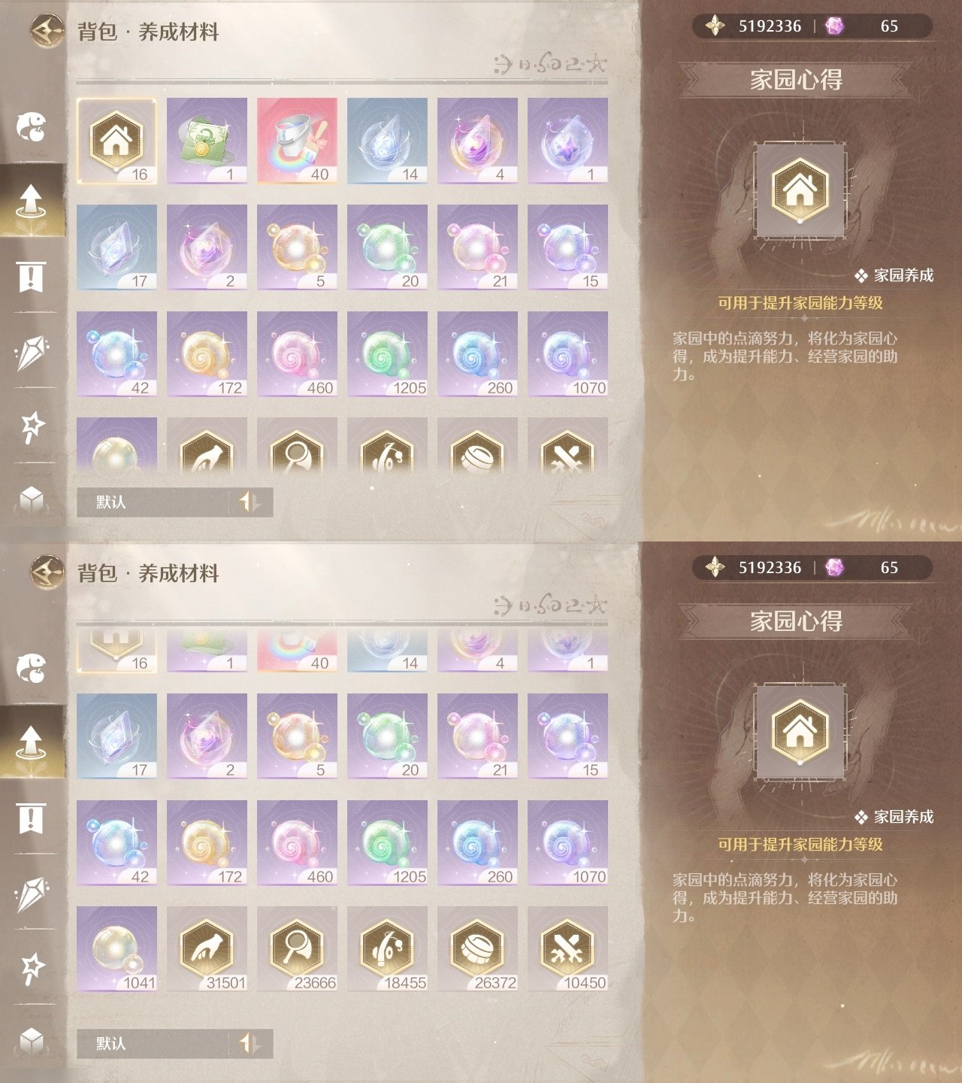Select the bug net insight item showing 23666
The width and height of the screenshot is (962, 1083).
click(x=297, y=949)
